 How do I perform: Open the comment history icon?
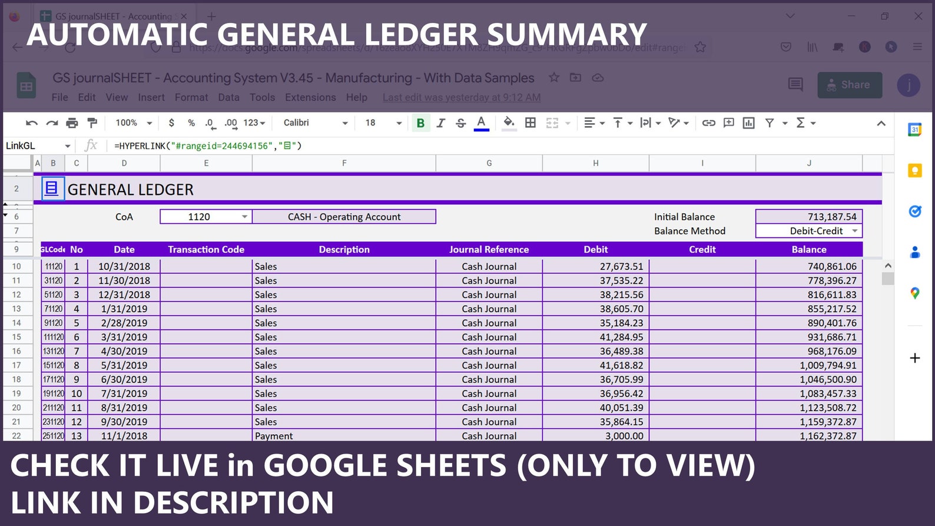point(795,85)
